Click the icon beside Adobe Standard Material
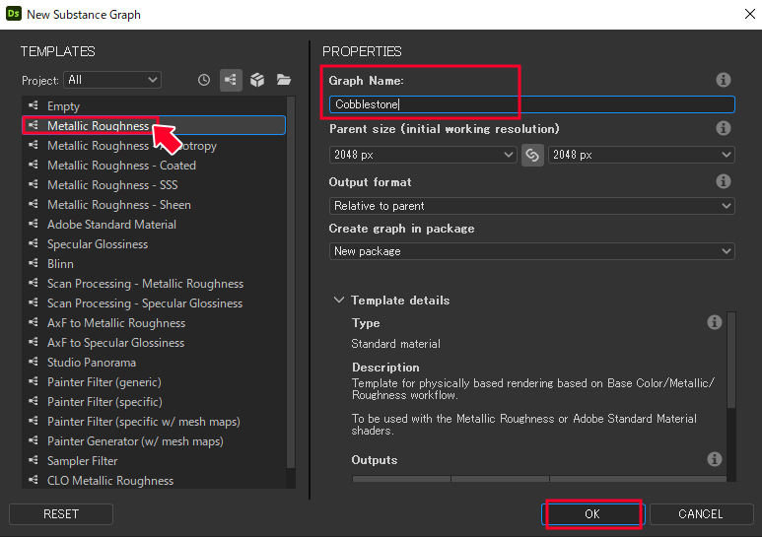This screenshot has width=762, height=537. coord(34,224)
